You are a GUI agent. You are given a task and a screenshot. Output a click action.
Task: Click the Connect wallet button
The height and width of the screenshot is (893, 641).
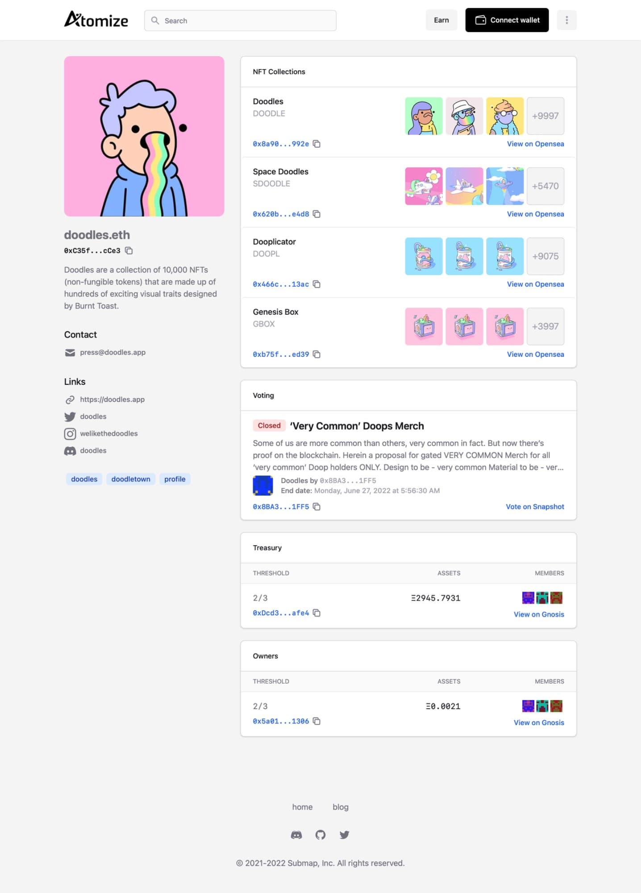tap(507, 20)
